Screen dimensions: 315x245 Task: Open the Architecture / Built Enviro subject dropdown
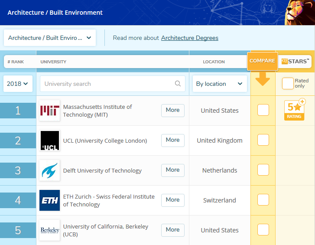[x=50, y=38]
